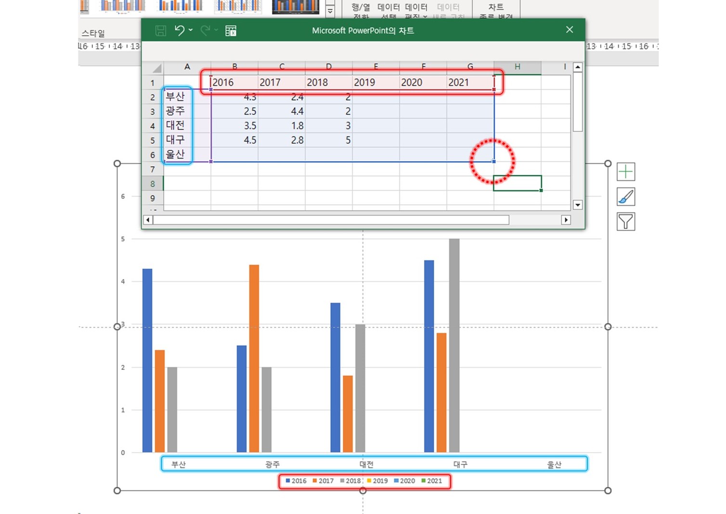Click the 울산 category label on chart axis

tap(554, 464)
